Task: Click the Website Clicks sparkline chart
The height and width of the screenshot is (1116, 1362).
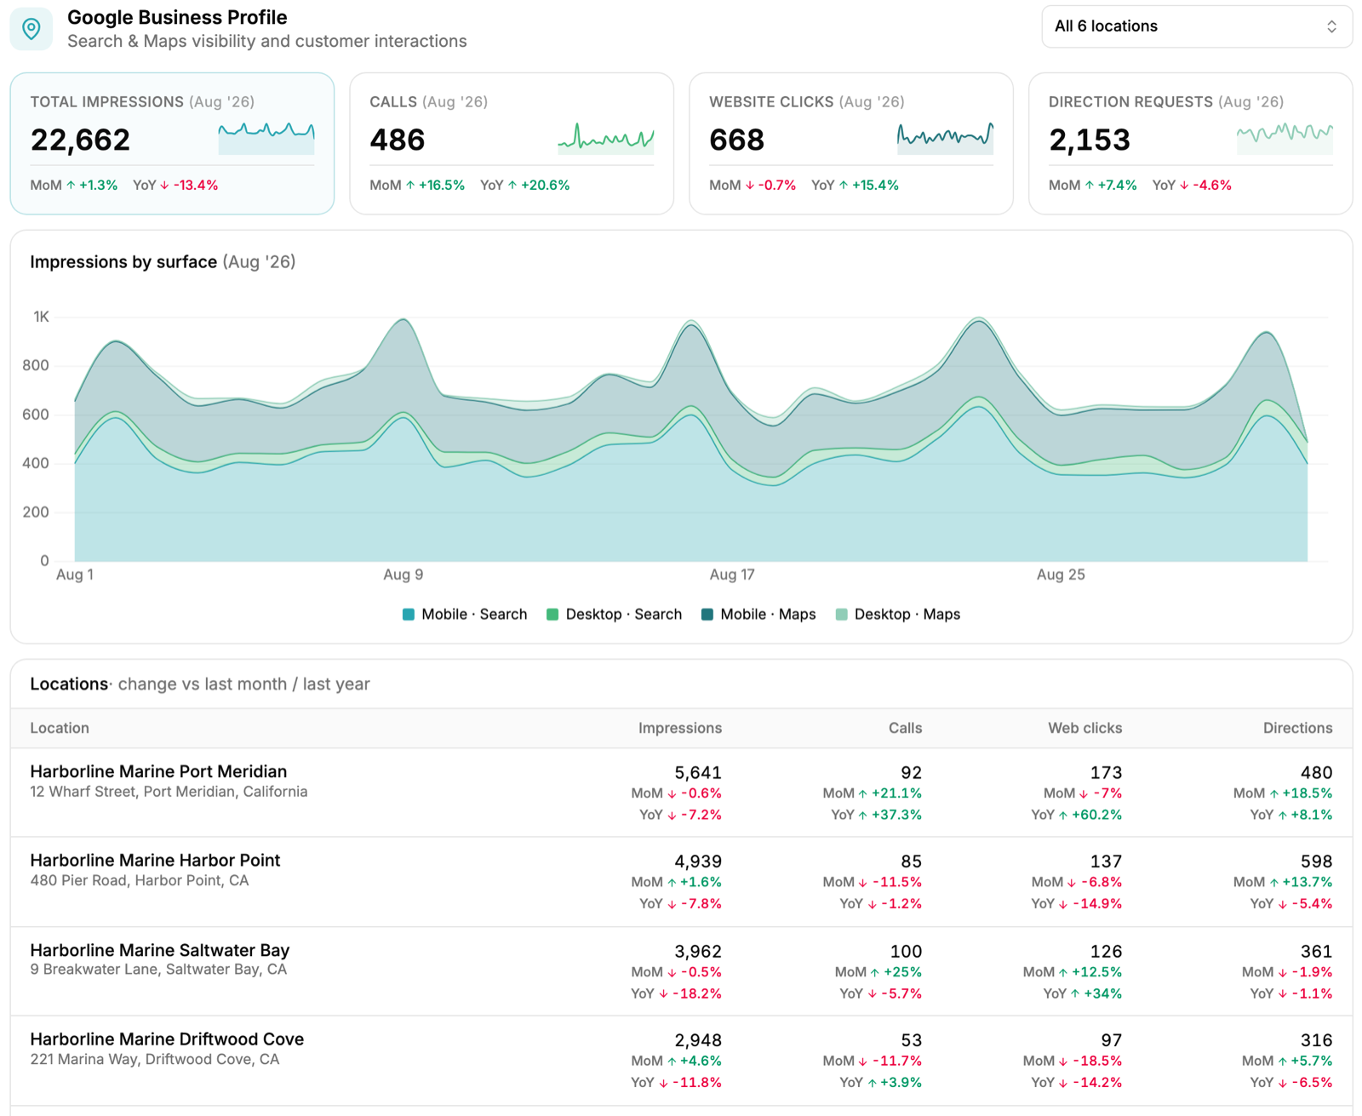Action: click(x=945, y=138)
